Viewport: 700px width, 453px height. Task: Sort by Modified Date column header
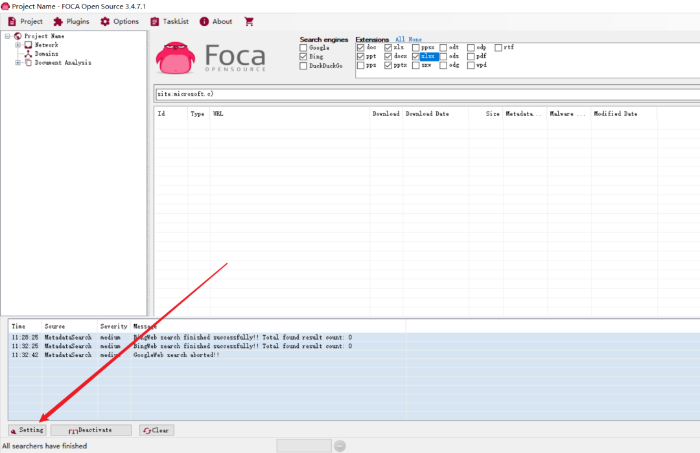coord(624,114)
